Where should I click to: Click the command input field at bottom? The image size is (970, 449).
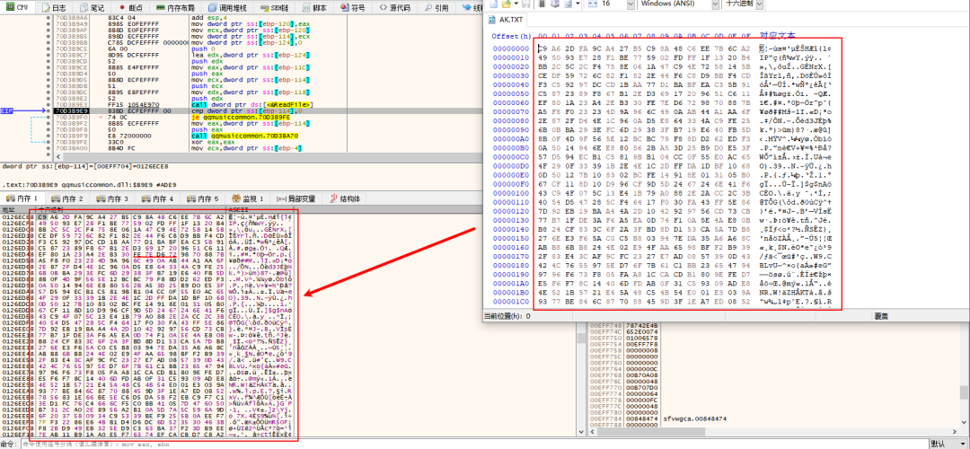pos(476,444)
